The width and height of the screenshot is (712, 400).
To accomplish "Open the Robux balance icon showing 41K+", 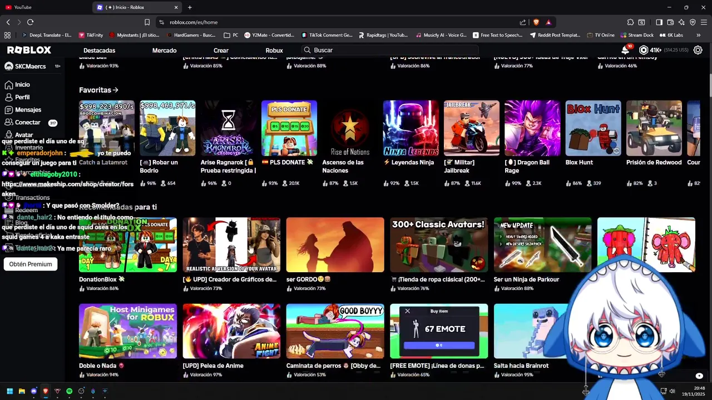I will [x=644, y=50].
